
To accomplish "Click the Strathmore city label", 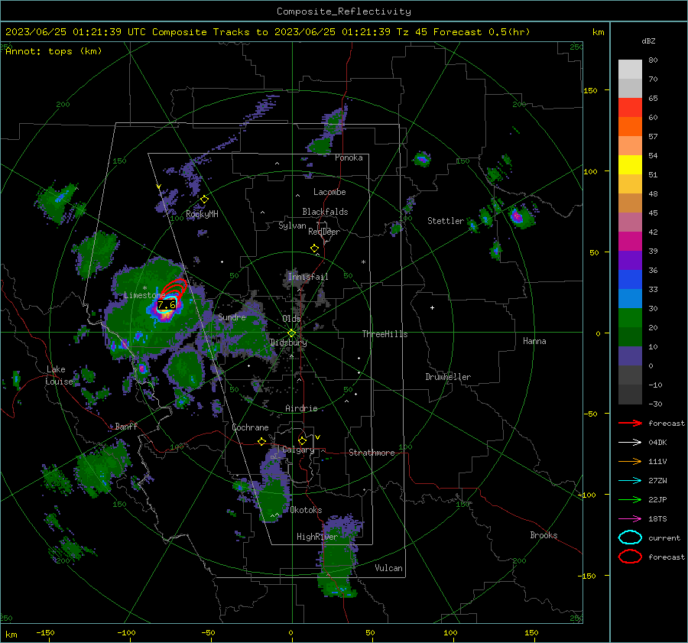I will pos(372,453).
